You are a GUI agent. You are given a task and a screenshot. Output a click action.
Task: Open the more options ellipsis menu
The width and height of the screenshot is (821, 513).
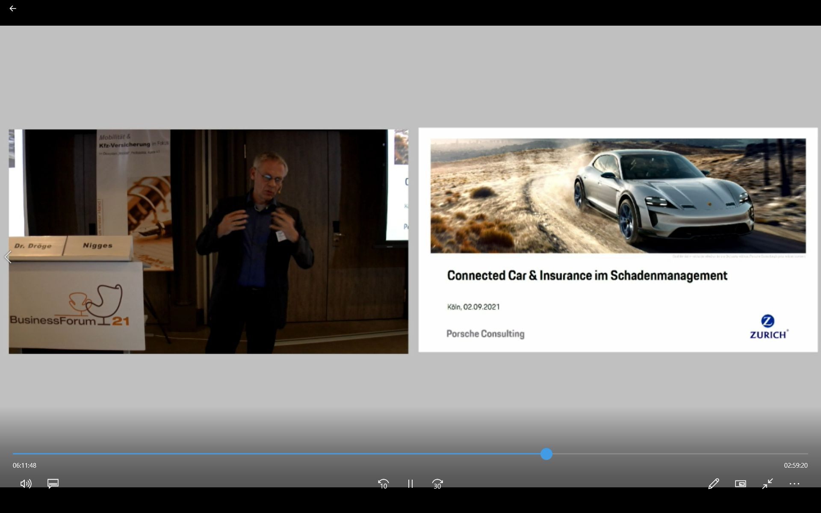pos(794,484)
